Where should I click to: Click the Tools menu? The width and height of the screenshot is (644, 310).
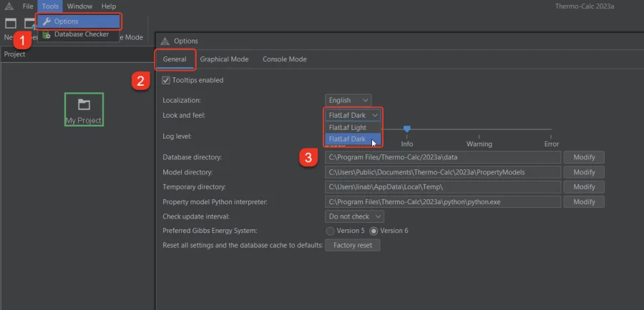click(50, 6)
